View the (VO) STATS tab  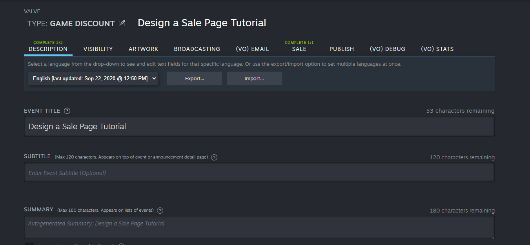click(x=437, y=49)
